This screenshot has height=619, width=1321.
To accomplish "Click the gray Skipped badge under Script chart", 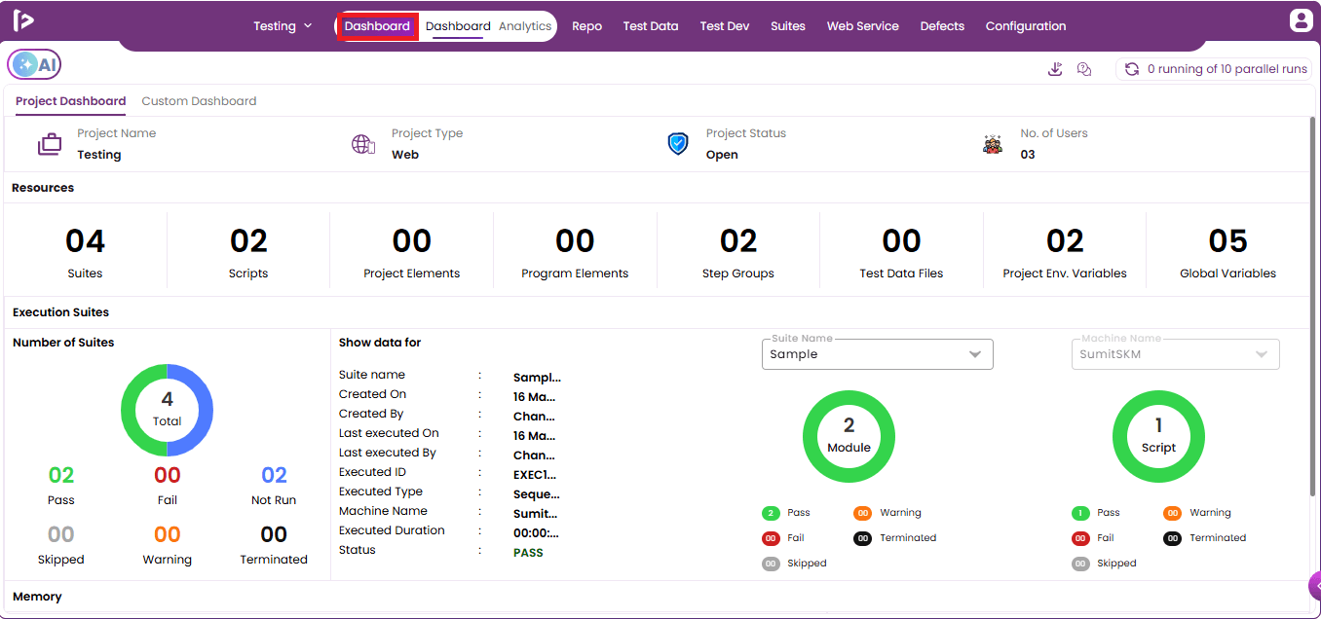I will [1080, 564].
